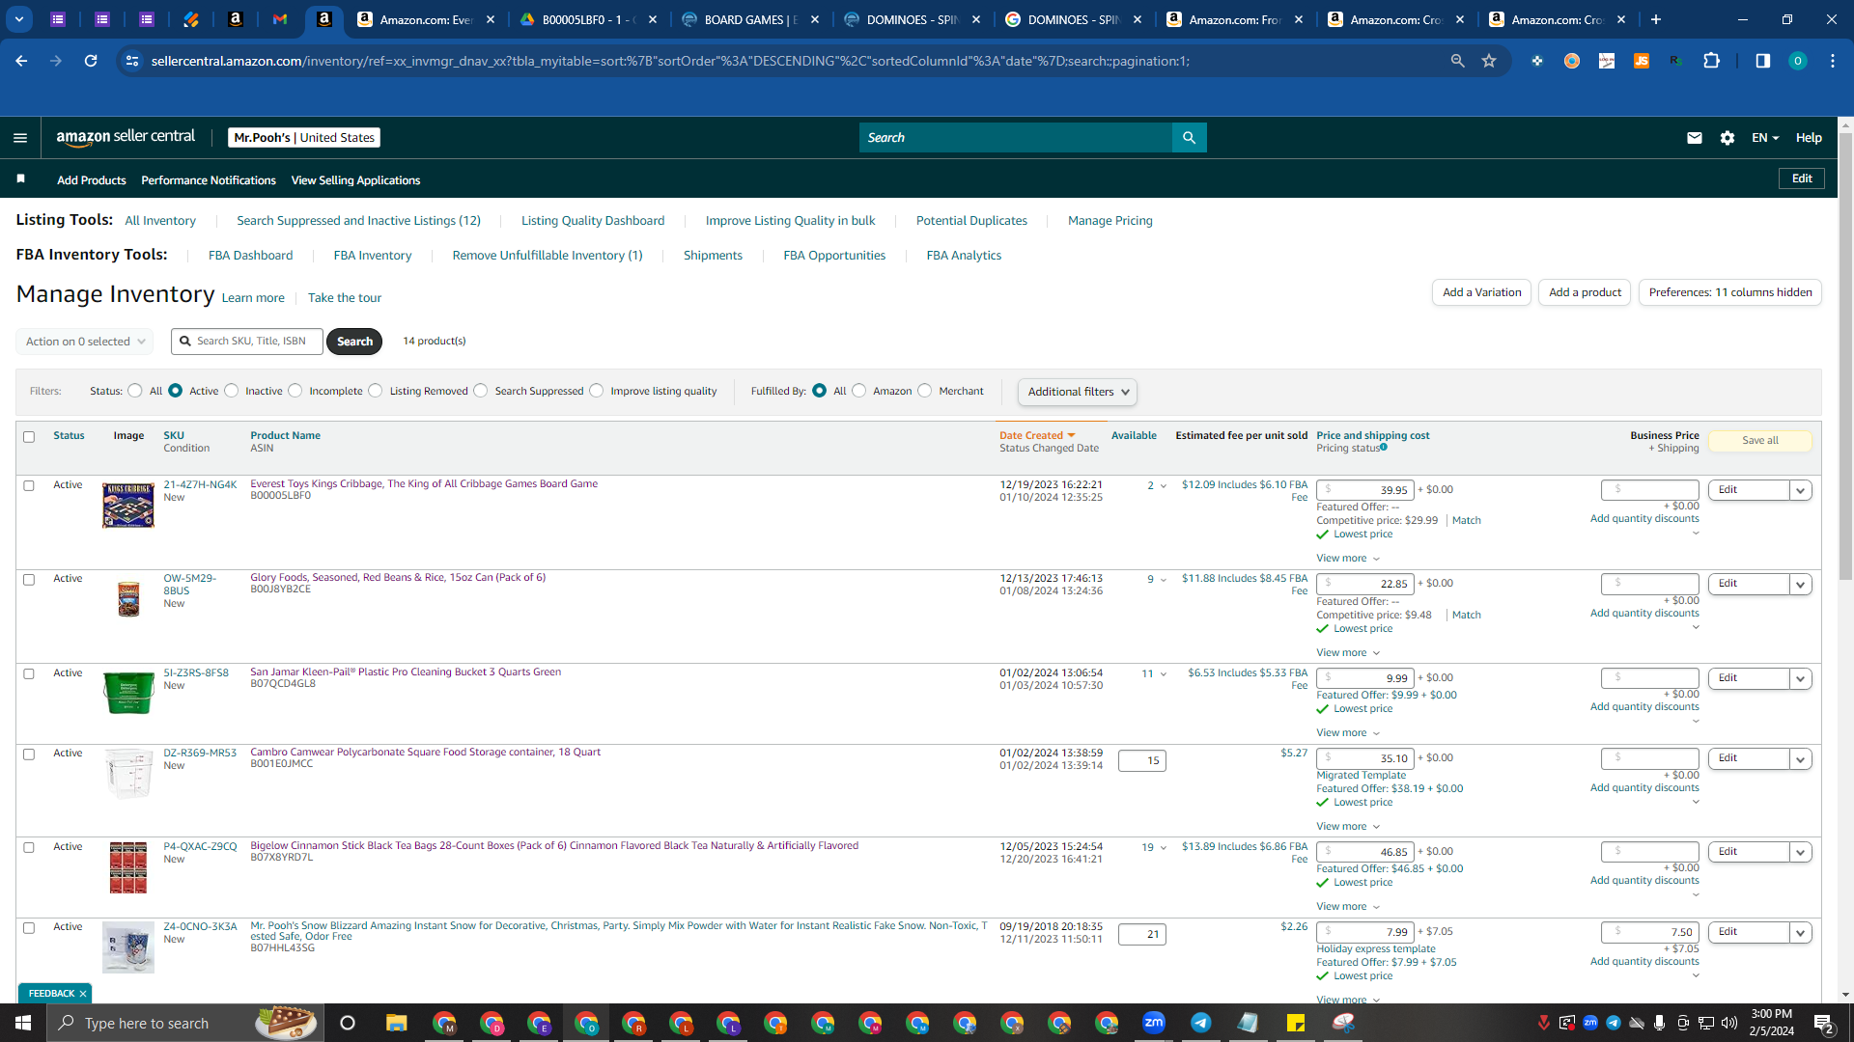This screenshot has width=1854, height=1042.
Task: Tick the select-all products checkbox
Action: pyautogui.click(x=29, y=437)
